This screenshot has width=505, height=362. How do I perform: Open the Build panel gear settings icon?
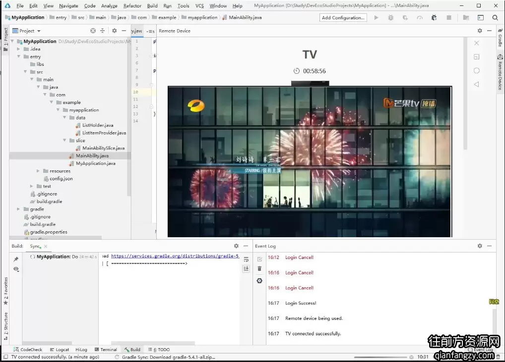click(x=236, y=246)
